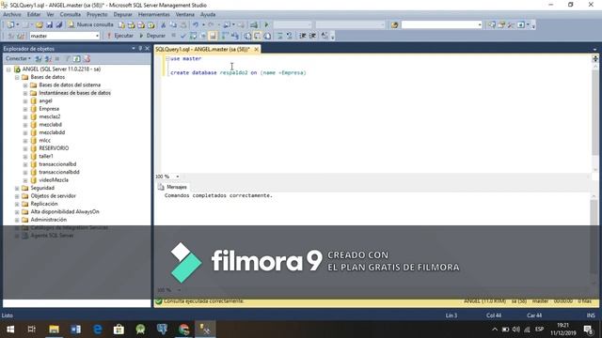Open Windows Start menu
602x338 pixels.
click(10, 330)
